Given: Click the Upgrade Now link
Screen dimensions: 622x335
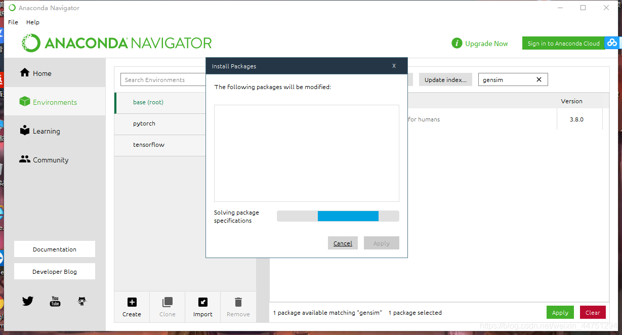Looking at the screenshot, I should tap(486, 44).
